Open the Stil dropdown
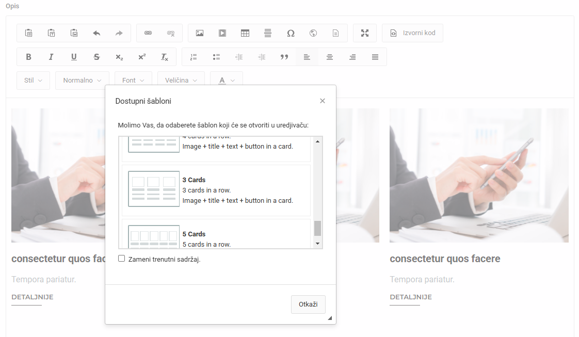579x337 pixels. pyautogui.click(x=34, y=81)
